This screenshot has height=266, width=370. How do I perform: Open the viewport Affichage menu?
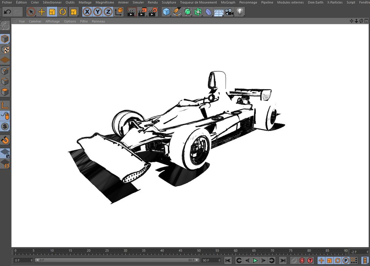[x=53, y=21]
